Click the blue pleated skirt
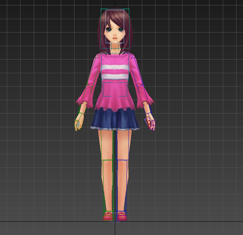The height and width of the screenshot is (235, 243). coord(115,120)
